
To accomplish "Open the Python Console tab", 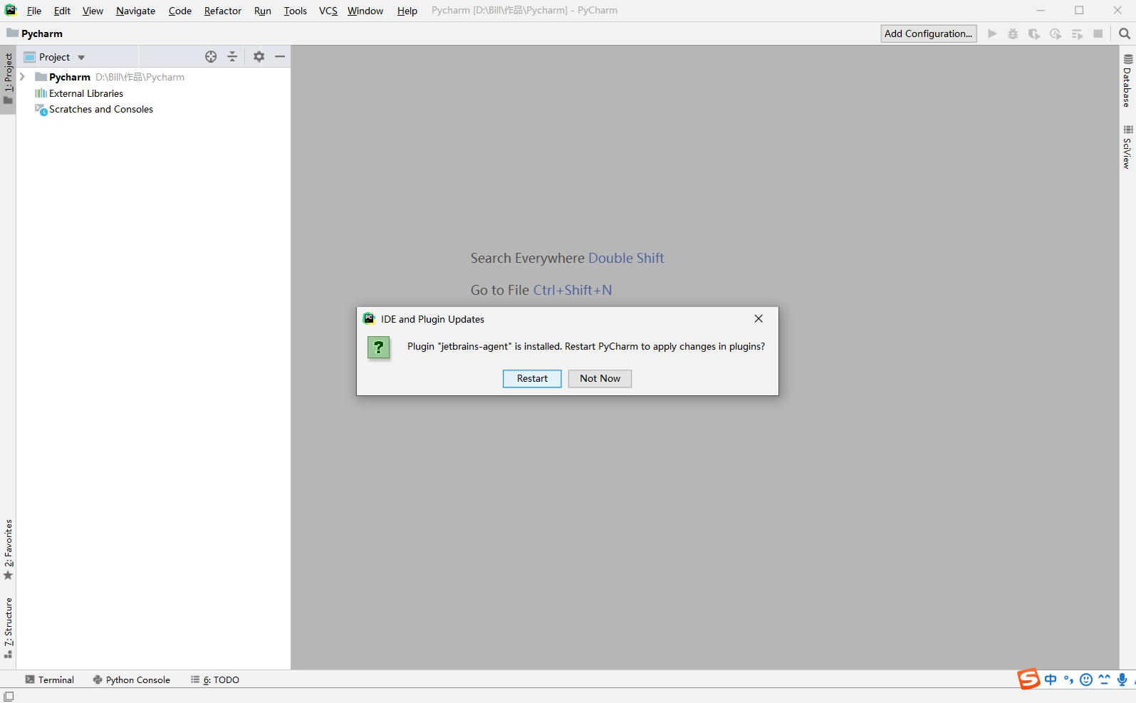I will pyautogui.click(x=132, y=679).
